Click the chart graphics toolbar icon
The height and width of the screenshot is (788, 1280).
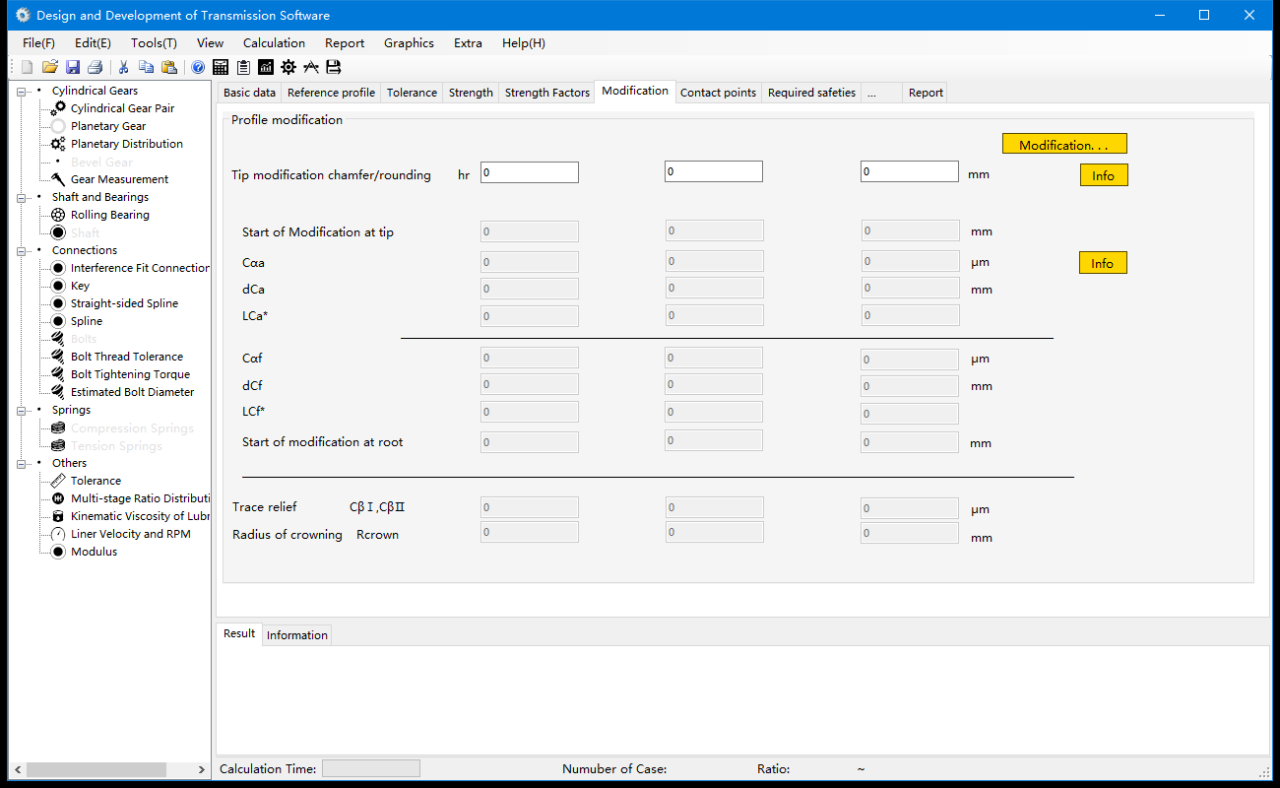pyautogui.click(x=266, y=67)
